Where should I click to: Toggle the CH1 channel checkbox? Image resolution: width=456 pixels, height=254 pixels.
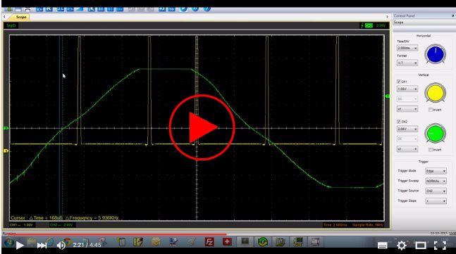[399, 82]
